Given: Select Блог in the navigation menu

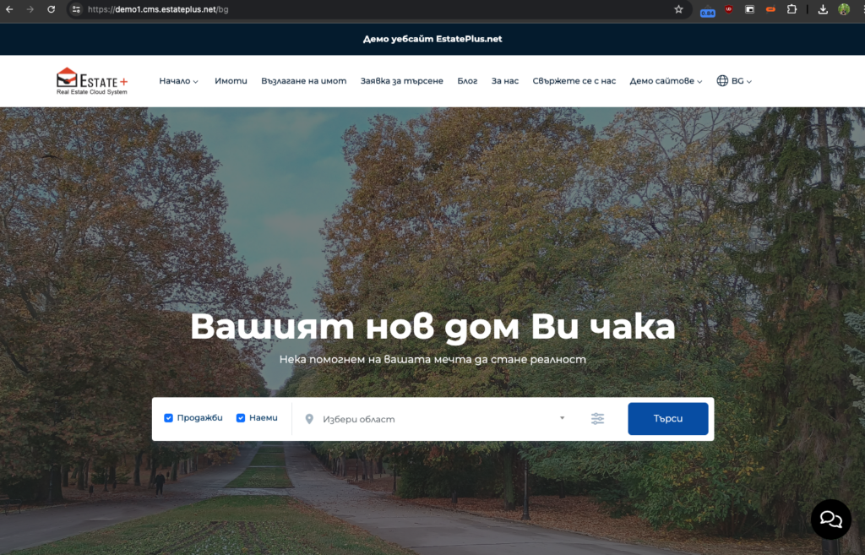Looking at the screenshot, I should [467, 80].
